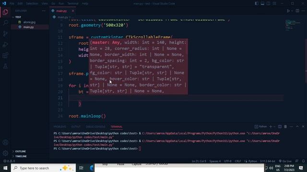Switch to the OUTPUT panel tab

click(76, 127)
